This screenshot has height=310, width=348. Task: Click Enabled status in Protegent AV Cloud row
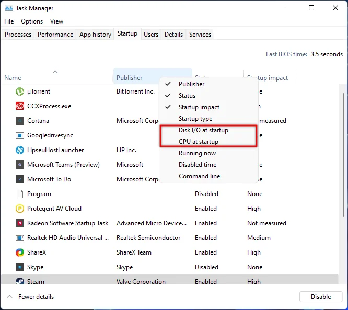coord(206,209)
